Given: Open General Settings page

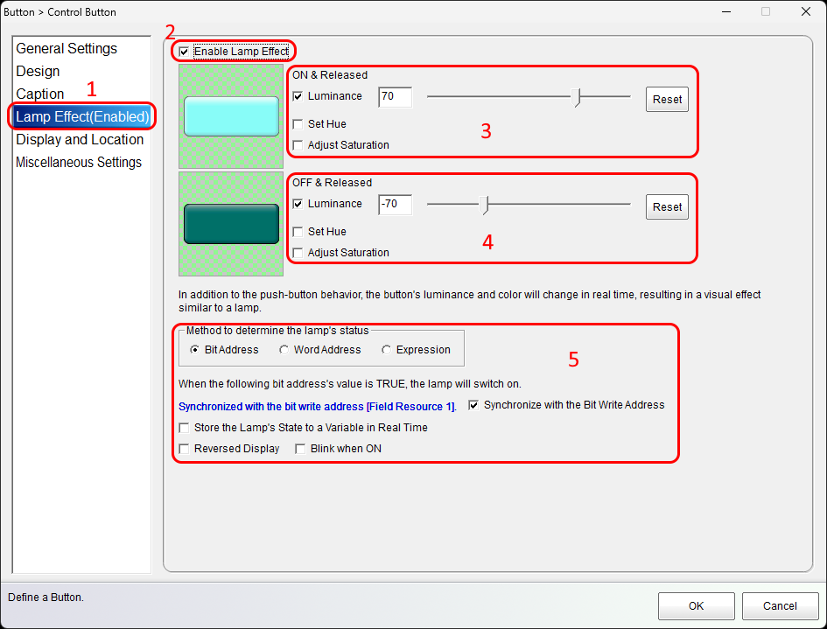Looking at the screenshot, I should pos(67,49).
